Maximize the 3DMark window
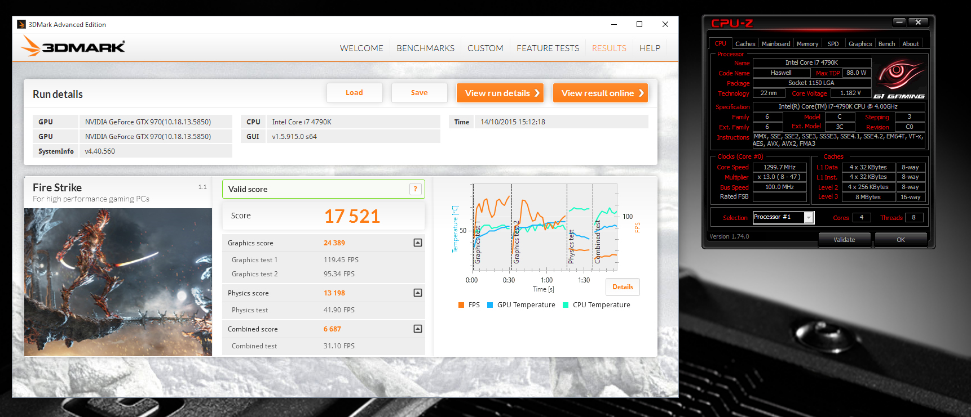 point(639,24)
